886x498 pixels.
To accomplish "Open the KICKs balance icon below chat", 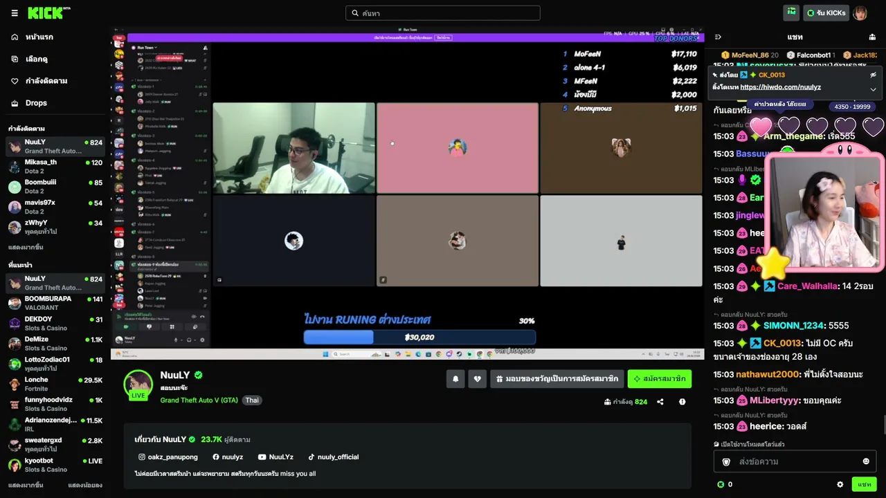I will point(721,485).
